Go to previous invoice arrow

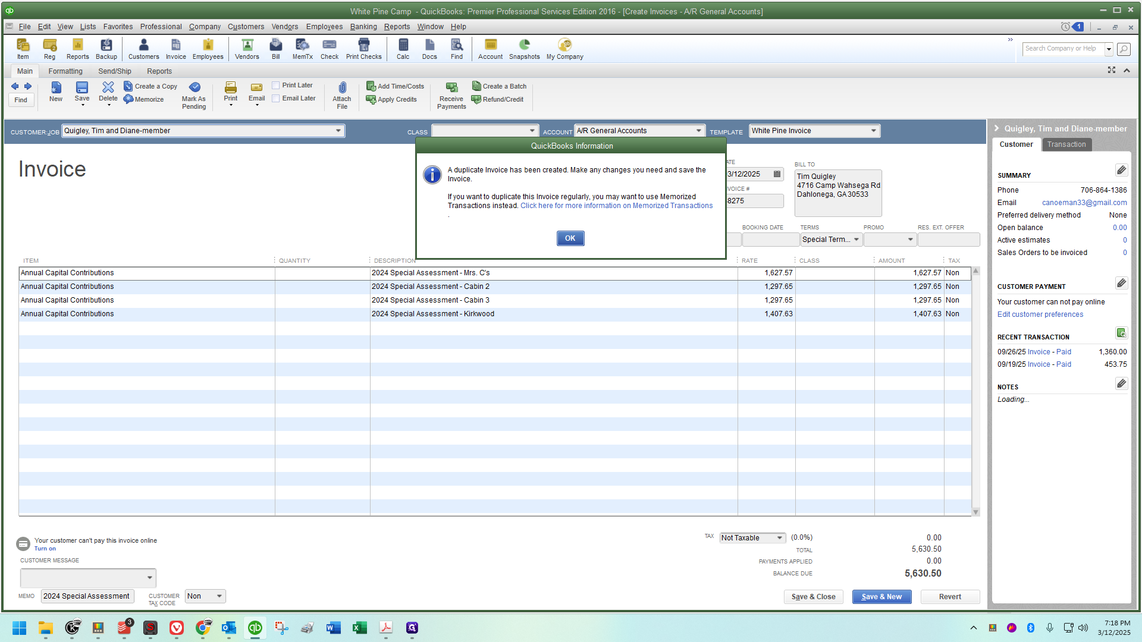coord(15,86)
